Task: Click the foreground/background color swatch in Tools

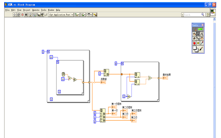Action: pyautogui.click(x=195, y=49)
